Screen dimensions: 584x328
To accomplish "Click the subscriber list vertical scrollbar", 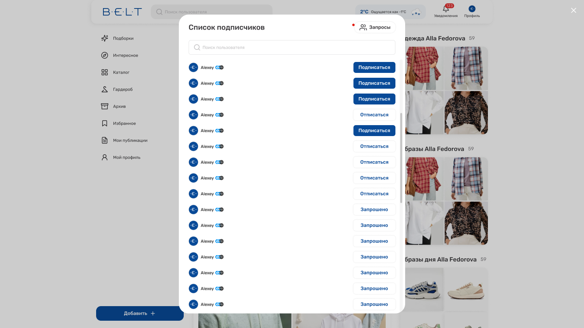I will (x=401, y=158).
